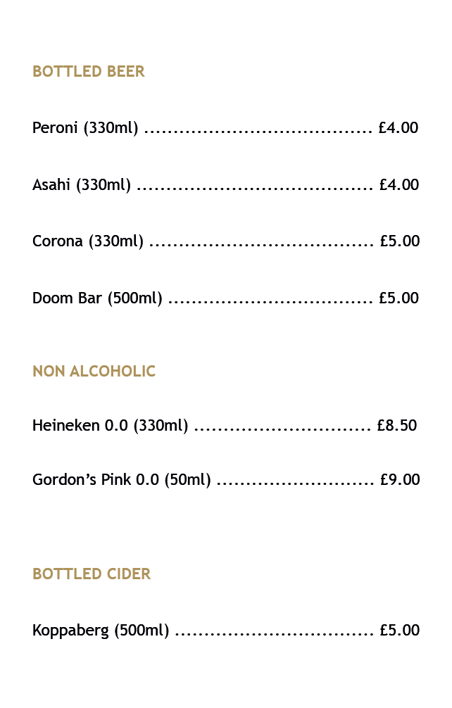Click the Asahi £4.00 price
Screen dimensions: 452x708
pos(399,184)
